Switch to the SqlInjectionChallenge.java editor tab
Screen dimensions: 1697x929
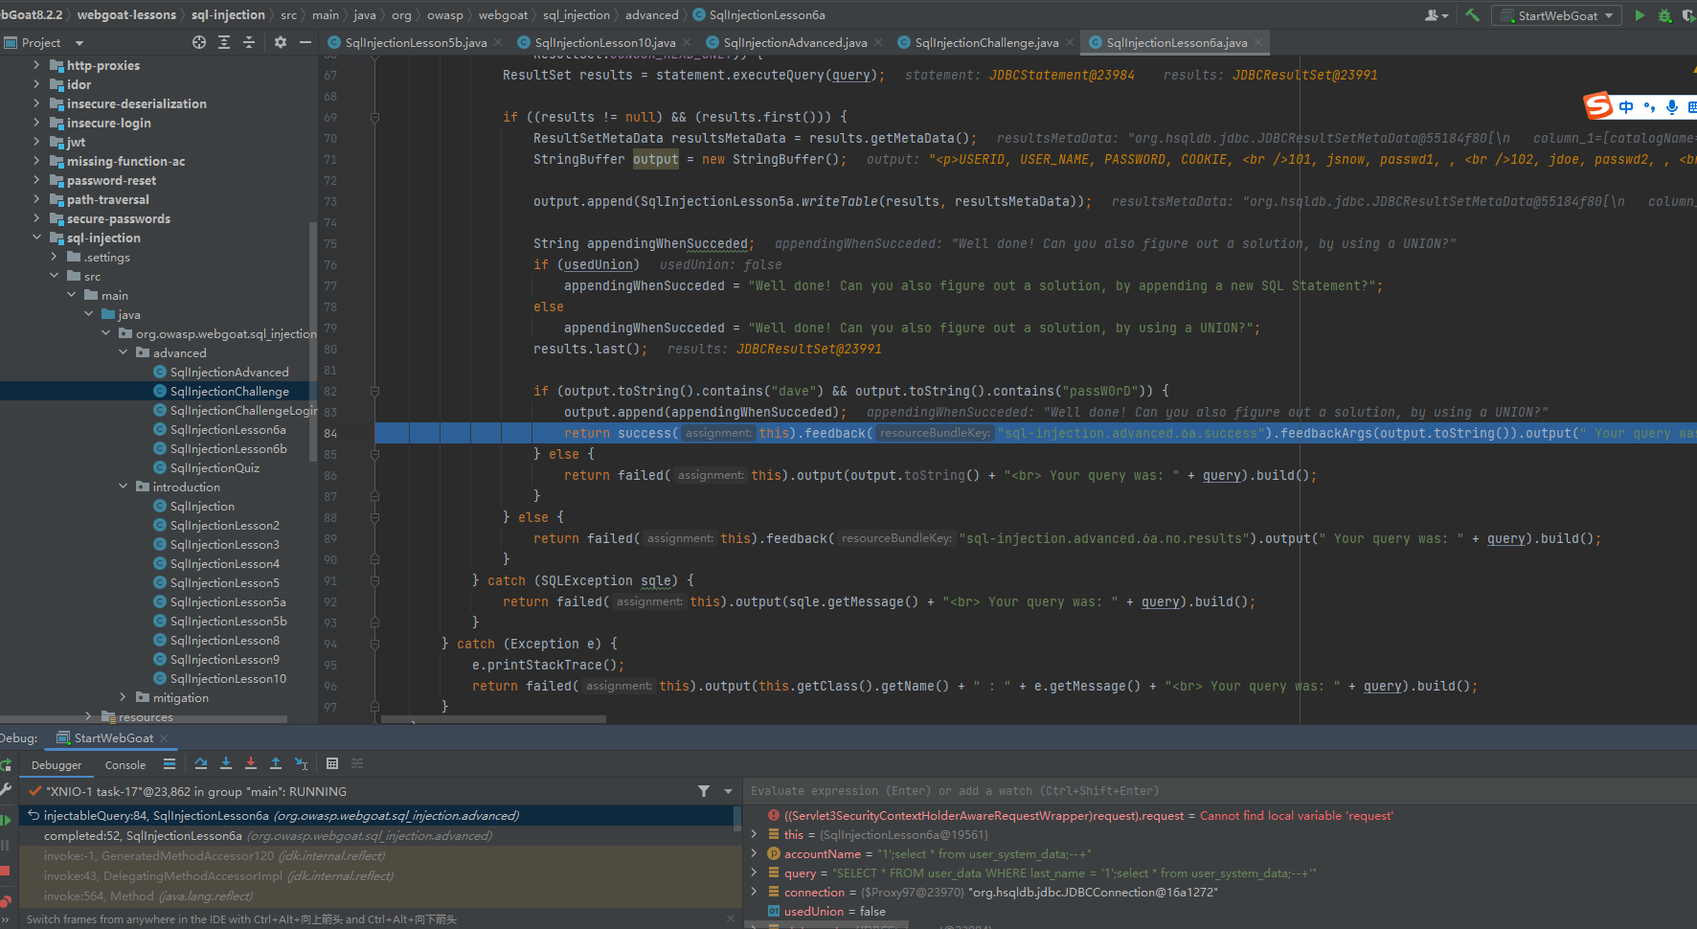coord(986,42)
